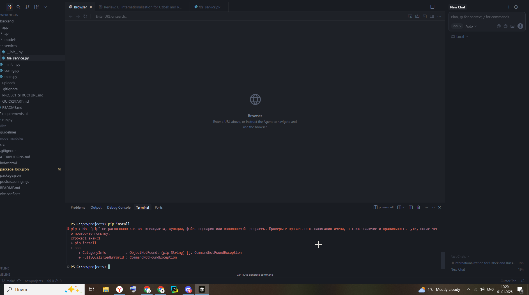Click the main branch status bar item
Image resolution: width=529 pixels, height=295 pixels.
9,281
